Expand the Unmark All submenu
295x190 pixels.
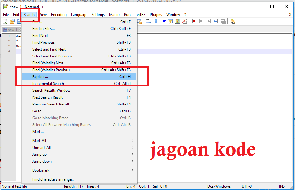click(79, 147)
